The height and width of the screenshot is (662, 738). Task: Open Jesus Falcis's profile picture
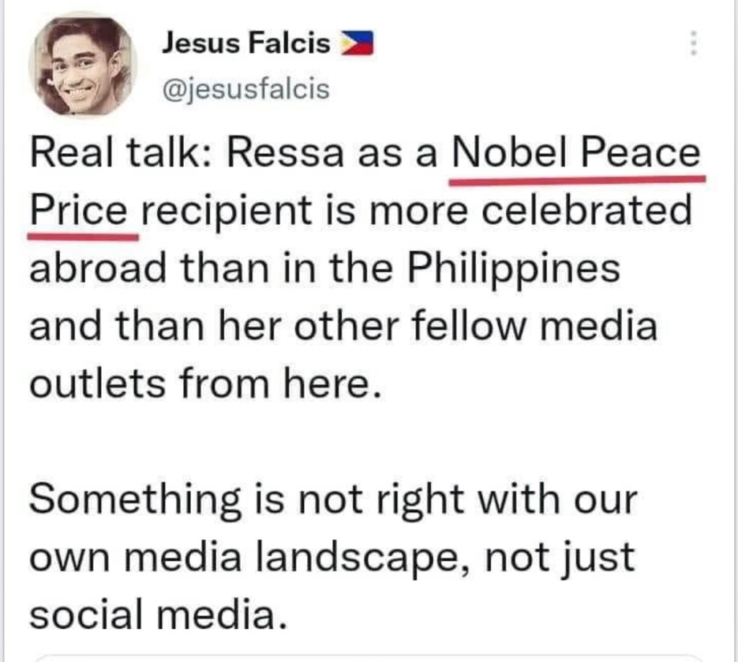point(81,66)
